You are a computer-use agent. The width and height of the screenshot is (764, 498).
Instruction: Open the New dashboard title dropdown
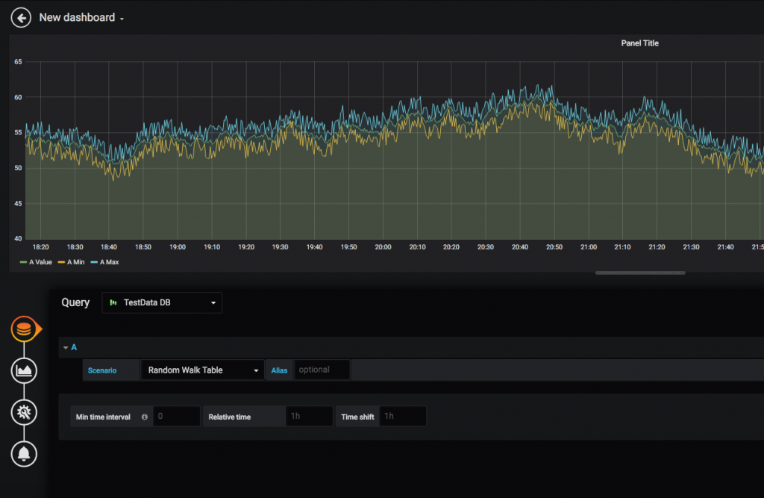pos(81,18)
